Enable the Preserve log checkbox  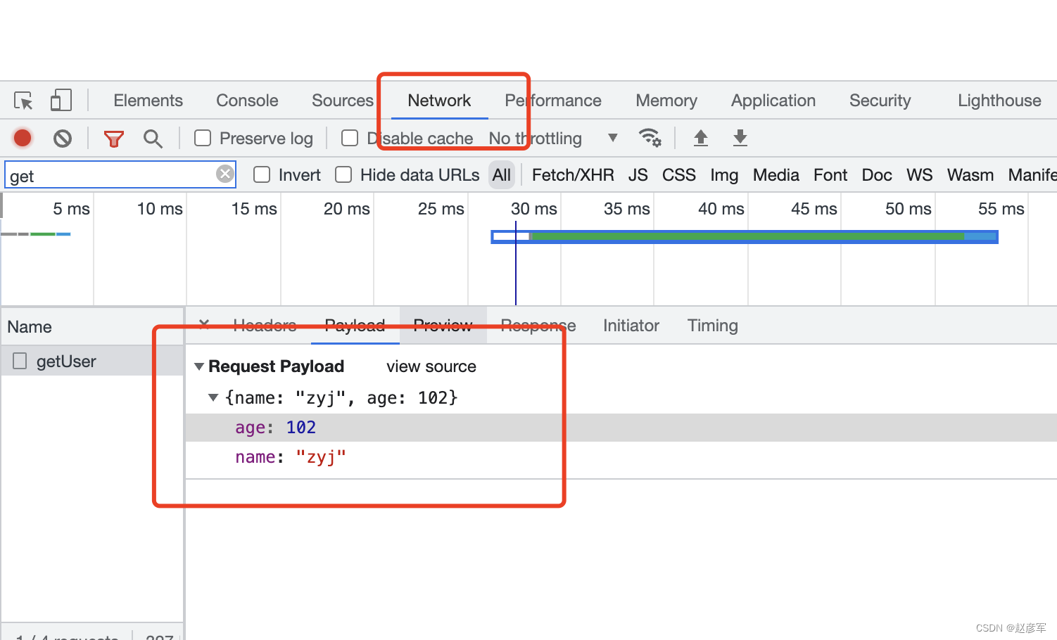(203, 138)
